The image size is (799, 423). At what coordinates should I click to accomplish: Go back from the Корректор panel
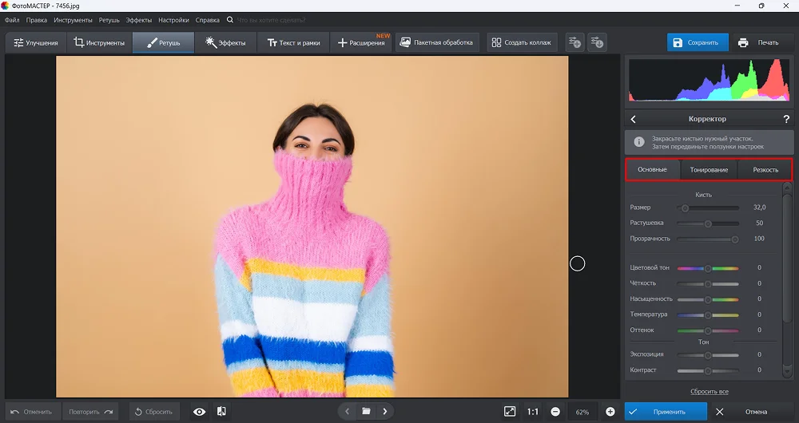634,119
